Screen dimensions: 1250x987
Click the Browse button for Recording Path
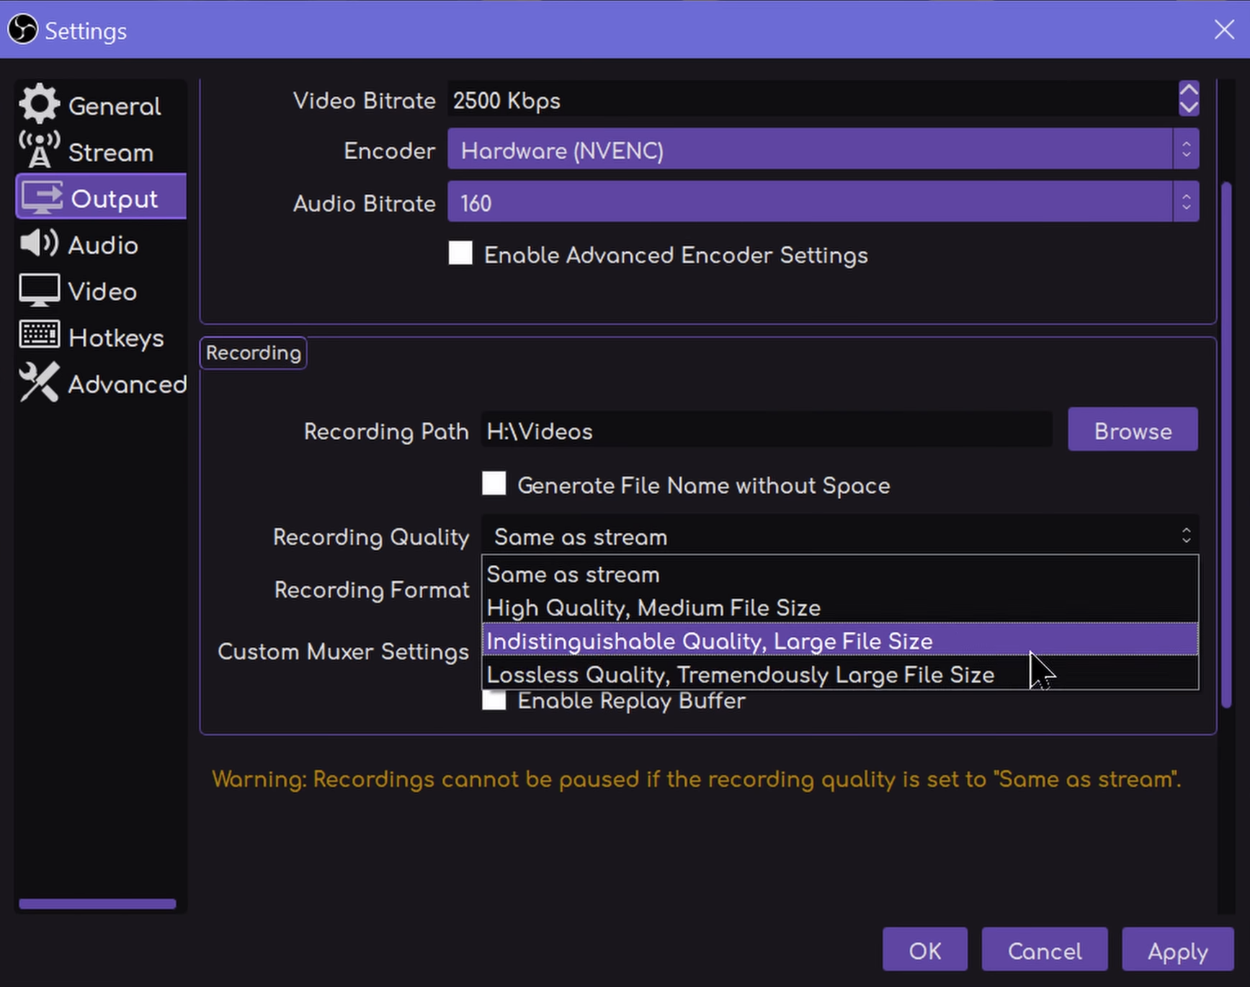point(1132,430)
